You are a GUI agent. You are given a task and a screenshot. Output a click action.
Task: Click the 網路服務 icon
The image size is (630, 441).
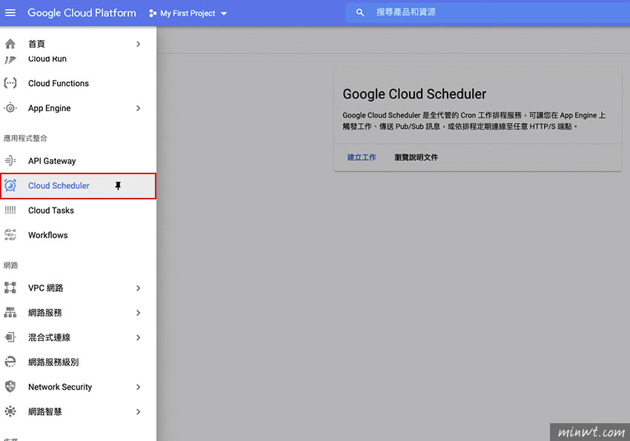pos(10,313)
